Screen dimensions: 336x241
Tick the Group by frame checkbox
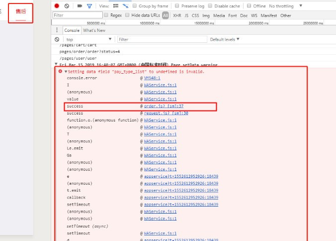(135, 6)
